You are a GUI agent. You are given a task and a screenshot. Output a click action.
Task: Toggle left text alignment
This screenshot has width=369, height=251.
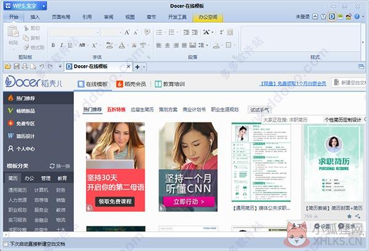159,45
